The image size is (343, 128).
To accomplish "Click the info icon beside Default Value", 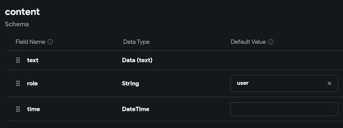I will (271, 42).
